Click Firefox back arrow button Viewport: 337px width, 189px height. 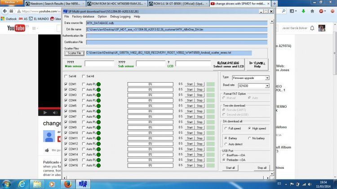click(x=5, y=11)
